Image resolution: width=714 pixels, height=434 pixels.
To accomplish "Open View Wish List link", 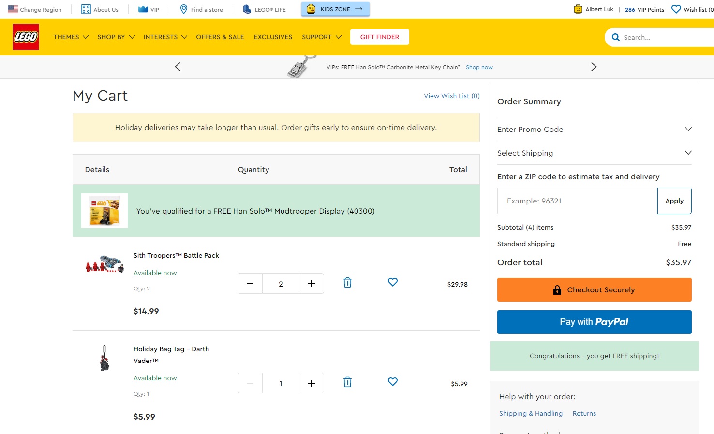I will (452, 96).
